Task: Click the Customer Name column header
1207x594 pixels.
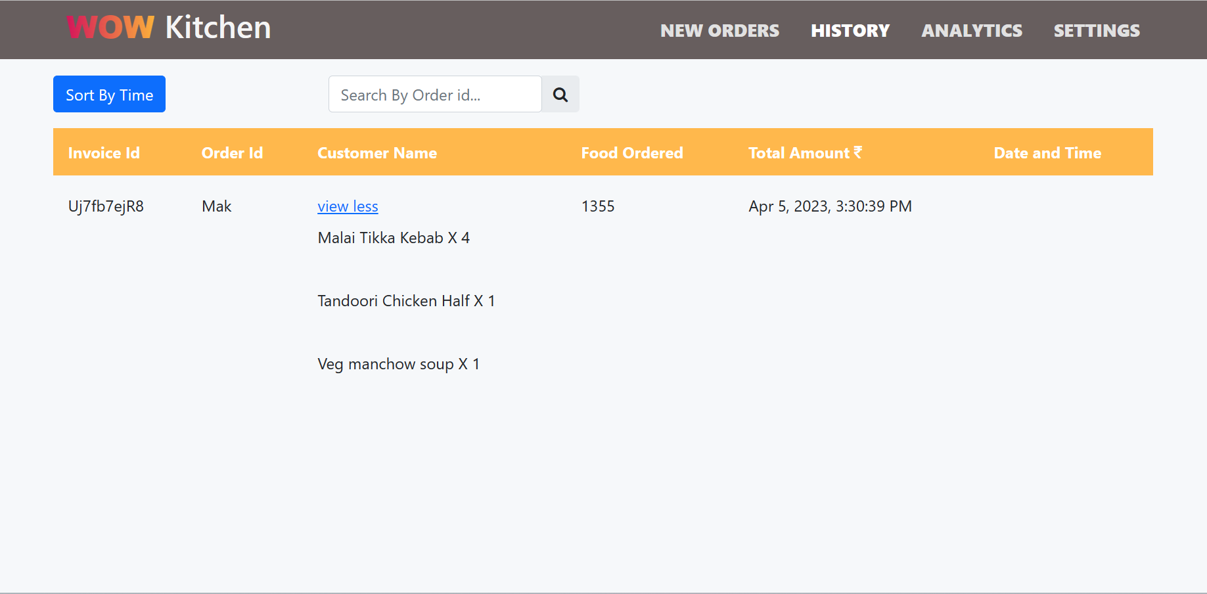Action: click(x=376, y=152)
